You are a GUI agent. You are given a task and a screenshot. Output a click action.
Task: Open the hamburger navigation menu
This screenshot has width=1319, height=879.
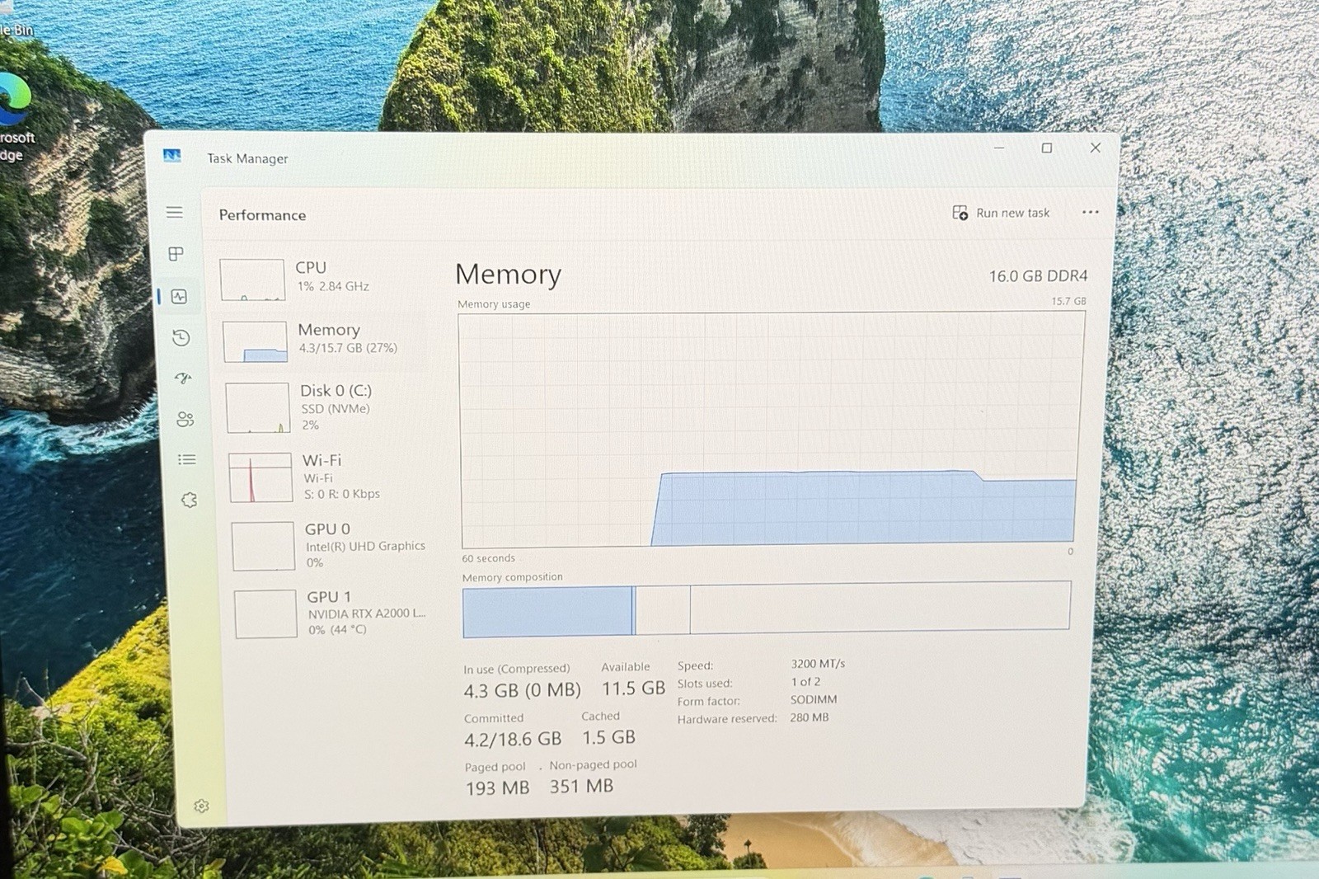[174, 212]
